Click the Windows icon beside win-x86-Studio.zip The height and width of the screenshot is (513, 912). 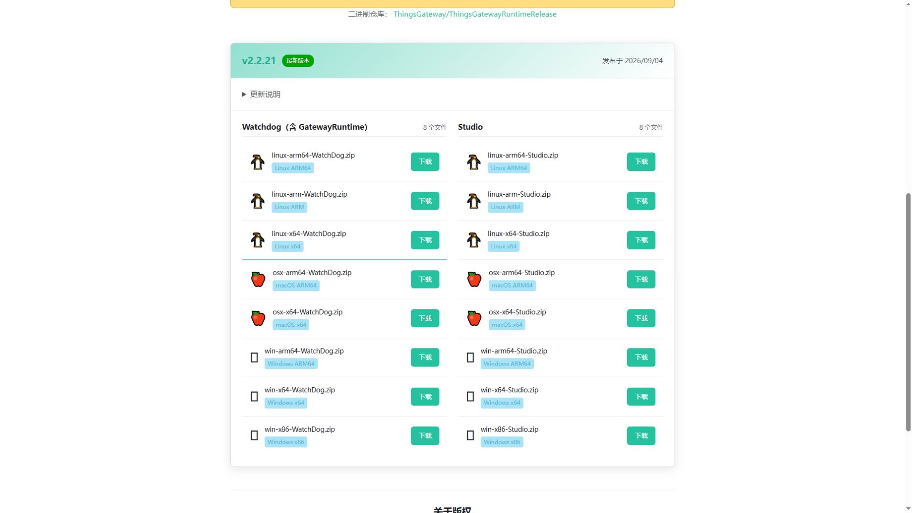pos(470,435)
